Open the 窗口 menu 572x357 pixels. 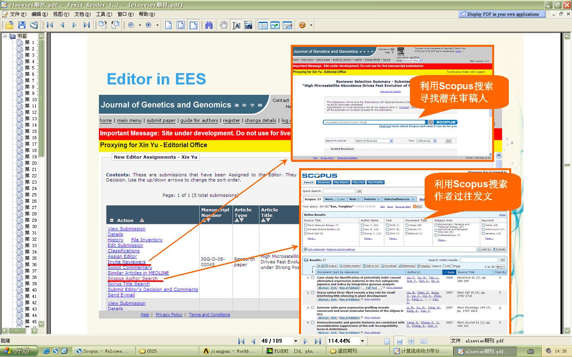125,14
